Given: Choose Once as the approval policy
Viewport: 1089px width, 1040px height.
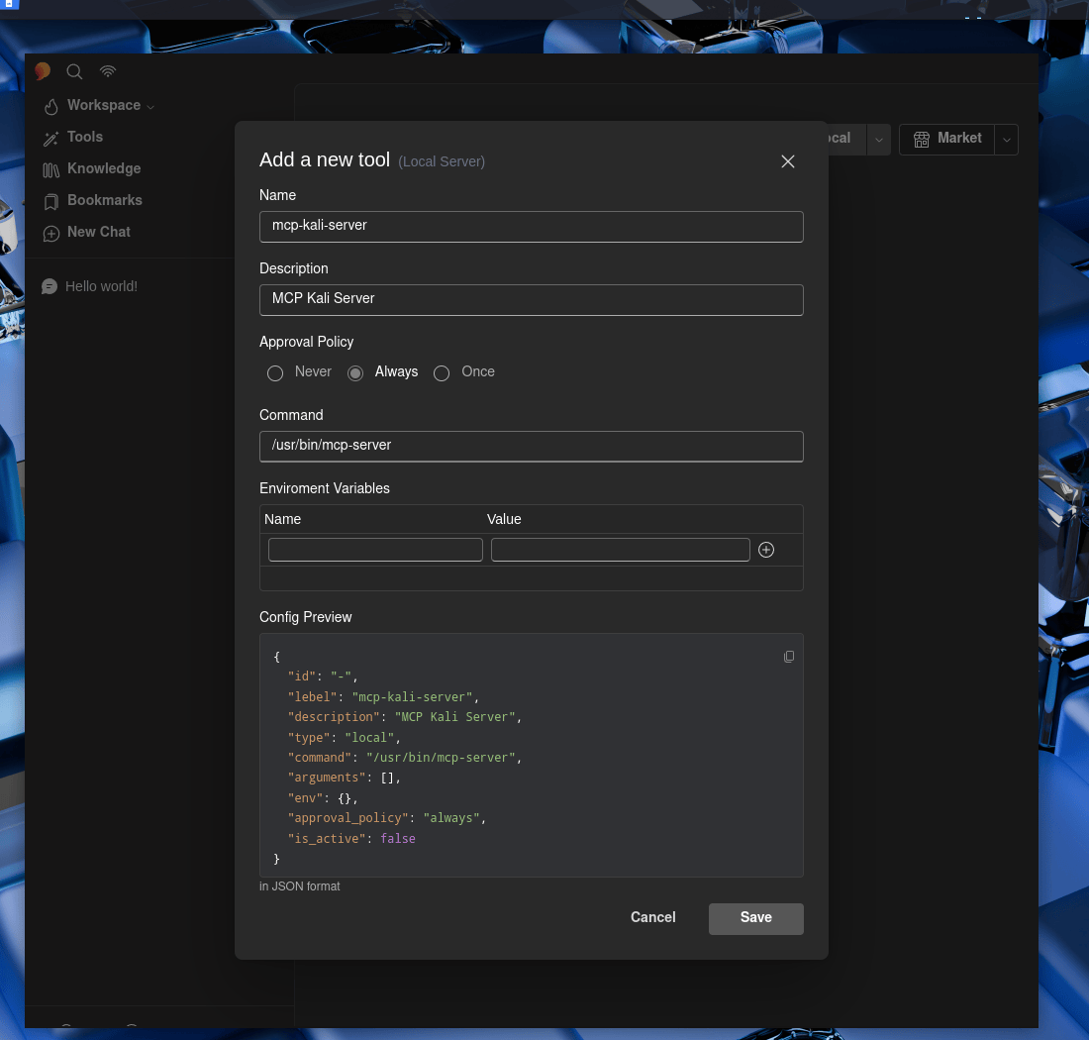Looking at the screenshot, I should coord(442,373).
